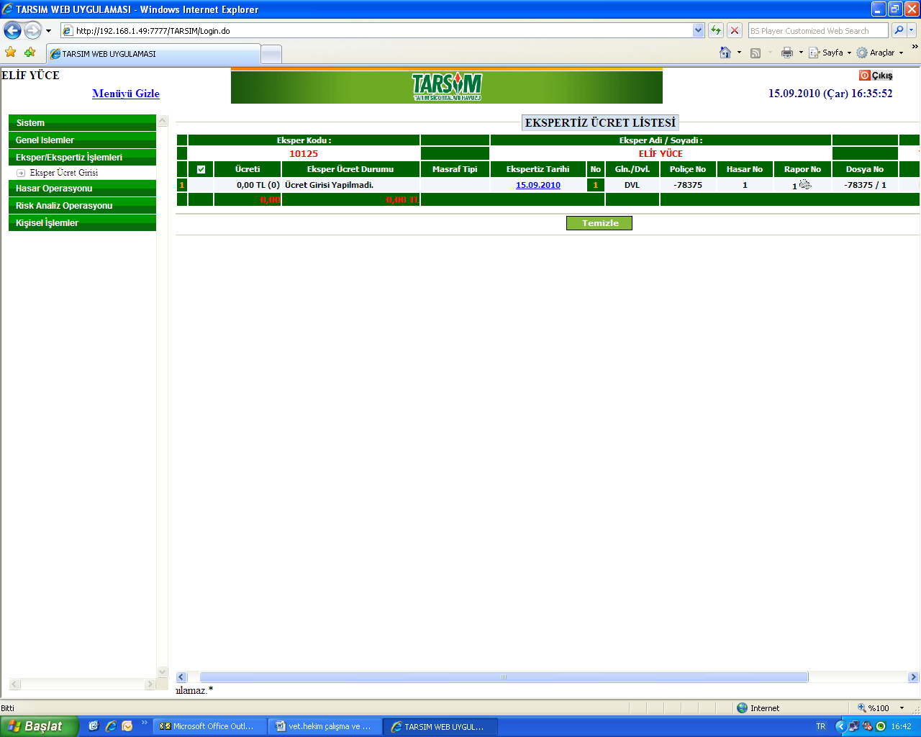Click the TR language indicator
This screenshot has width=921, height=737.
(x=821, y=726)
